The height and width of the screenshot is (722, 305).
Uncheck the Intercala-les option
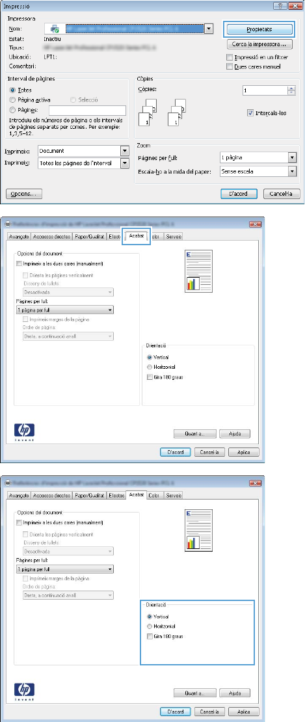tap(250, 113)
